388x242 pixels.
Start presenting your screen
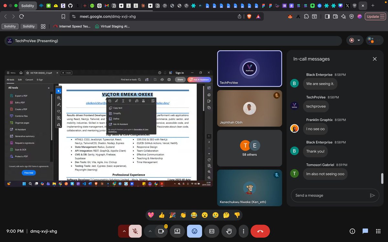pos(177,231)
